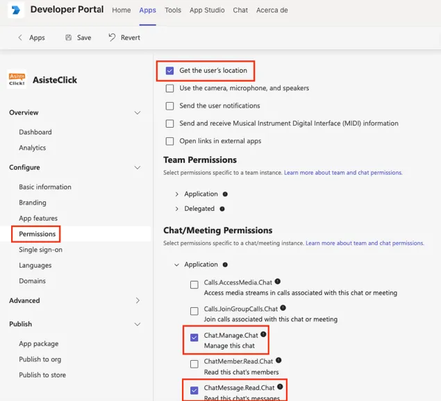Click the Revert button
Image resolution: width=441 pixels, height=401 pixels.
click(x=124, y=37)
